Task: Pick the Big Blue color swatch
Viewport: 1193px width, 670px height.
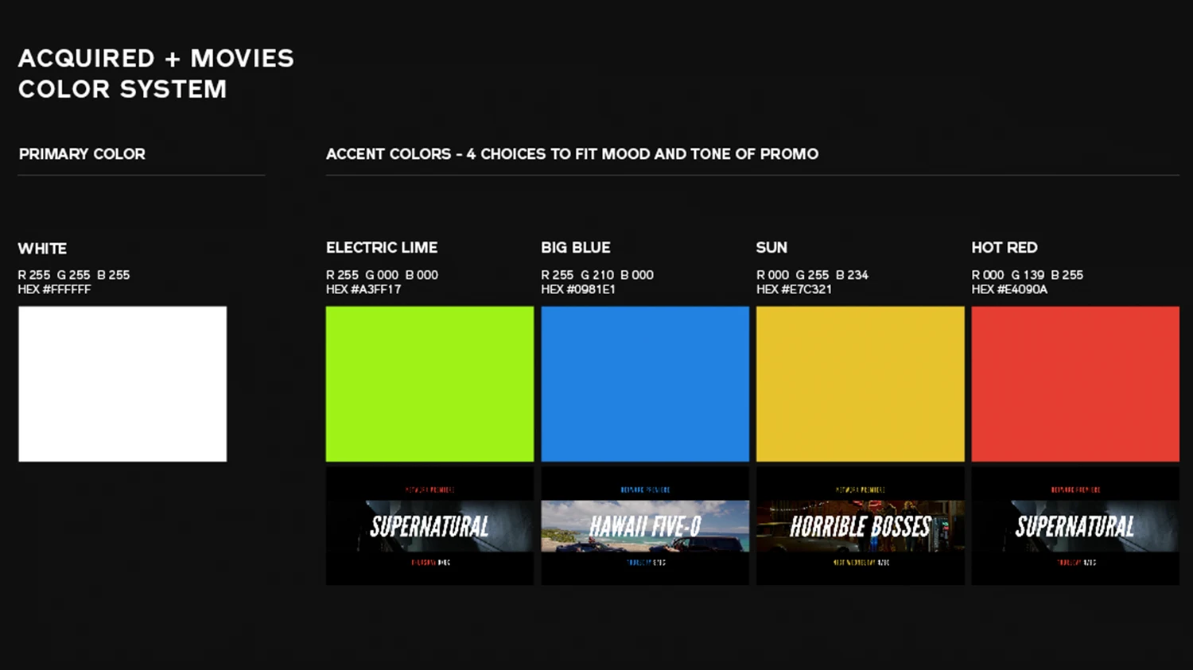Action: 645,384
